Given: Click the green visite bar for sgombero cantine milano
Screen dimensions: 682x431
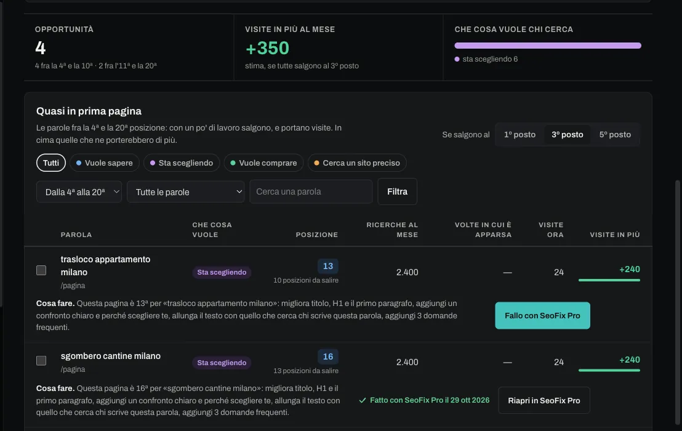Looking at the screenshot, I should click(x=609, y=371).
